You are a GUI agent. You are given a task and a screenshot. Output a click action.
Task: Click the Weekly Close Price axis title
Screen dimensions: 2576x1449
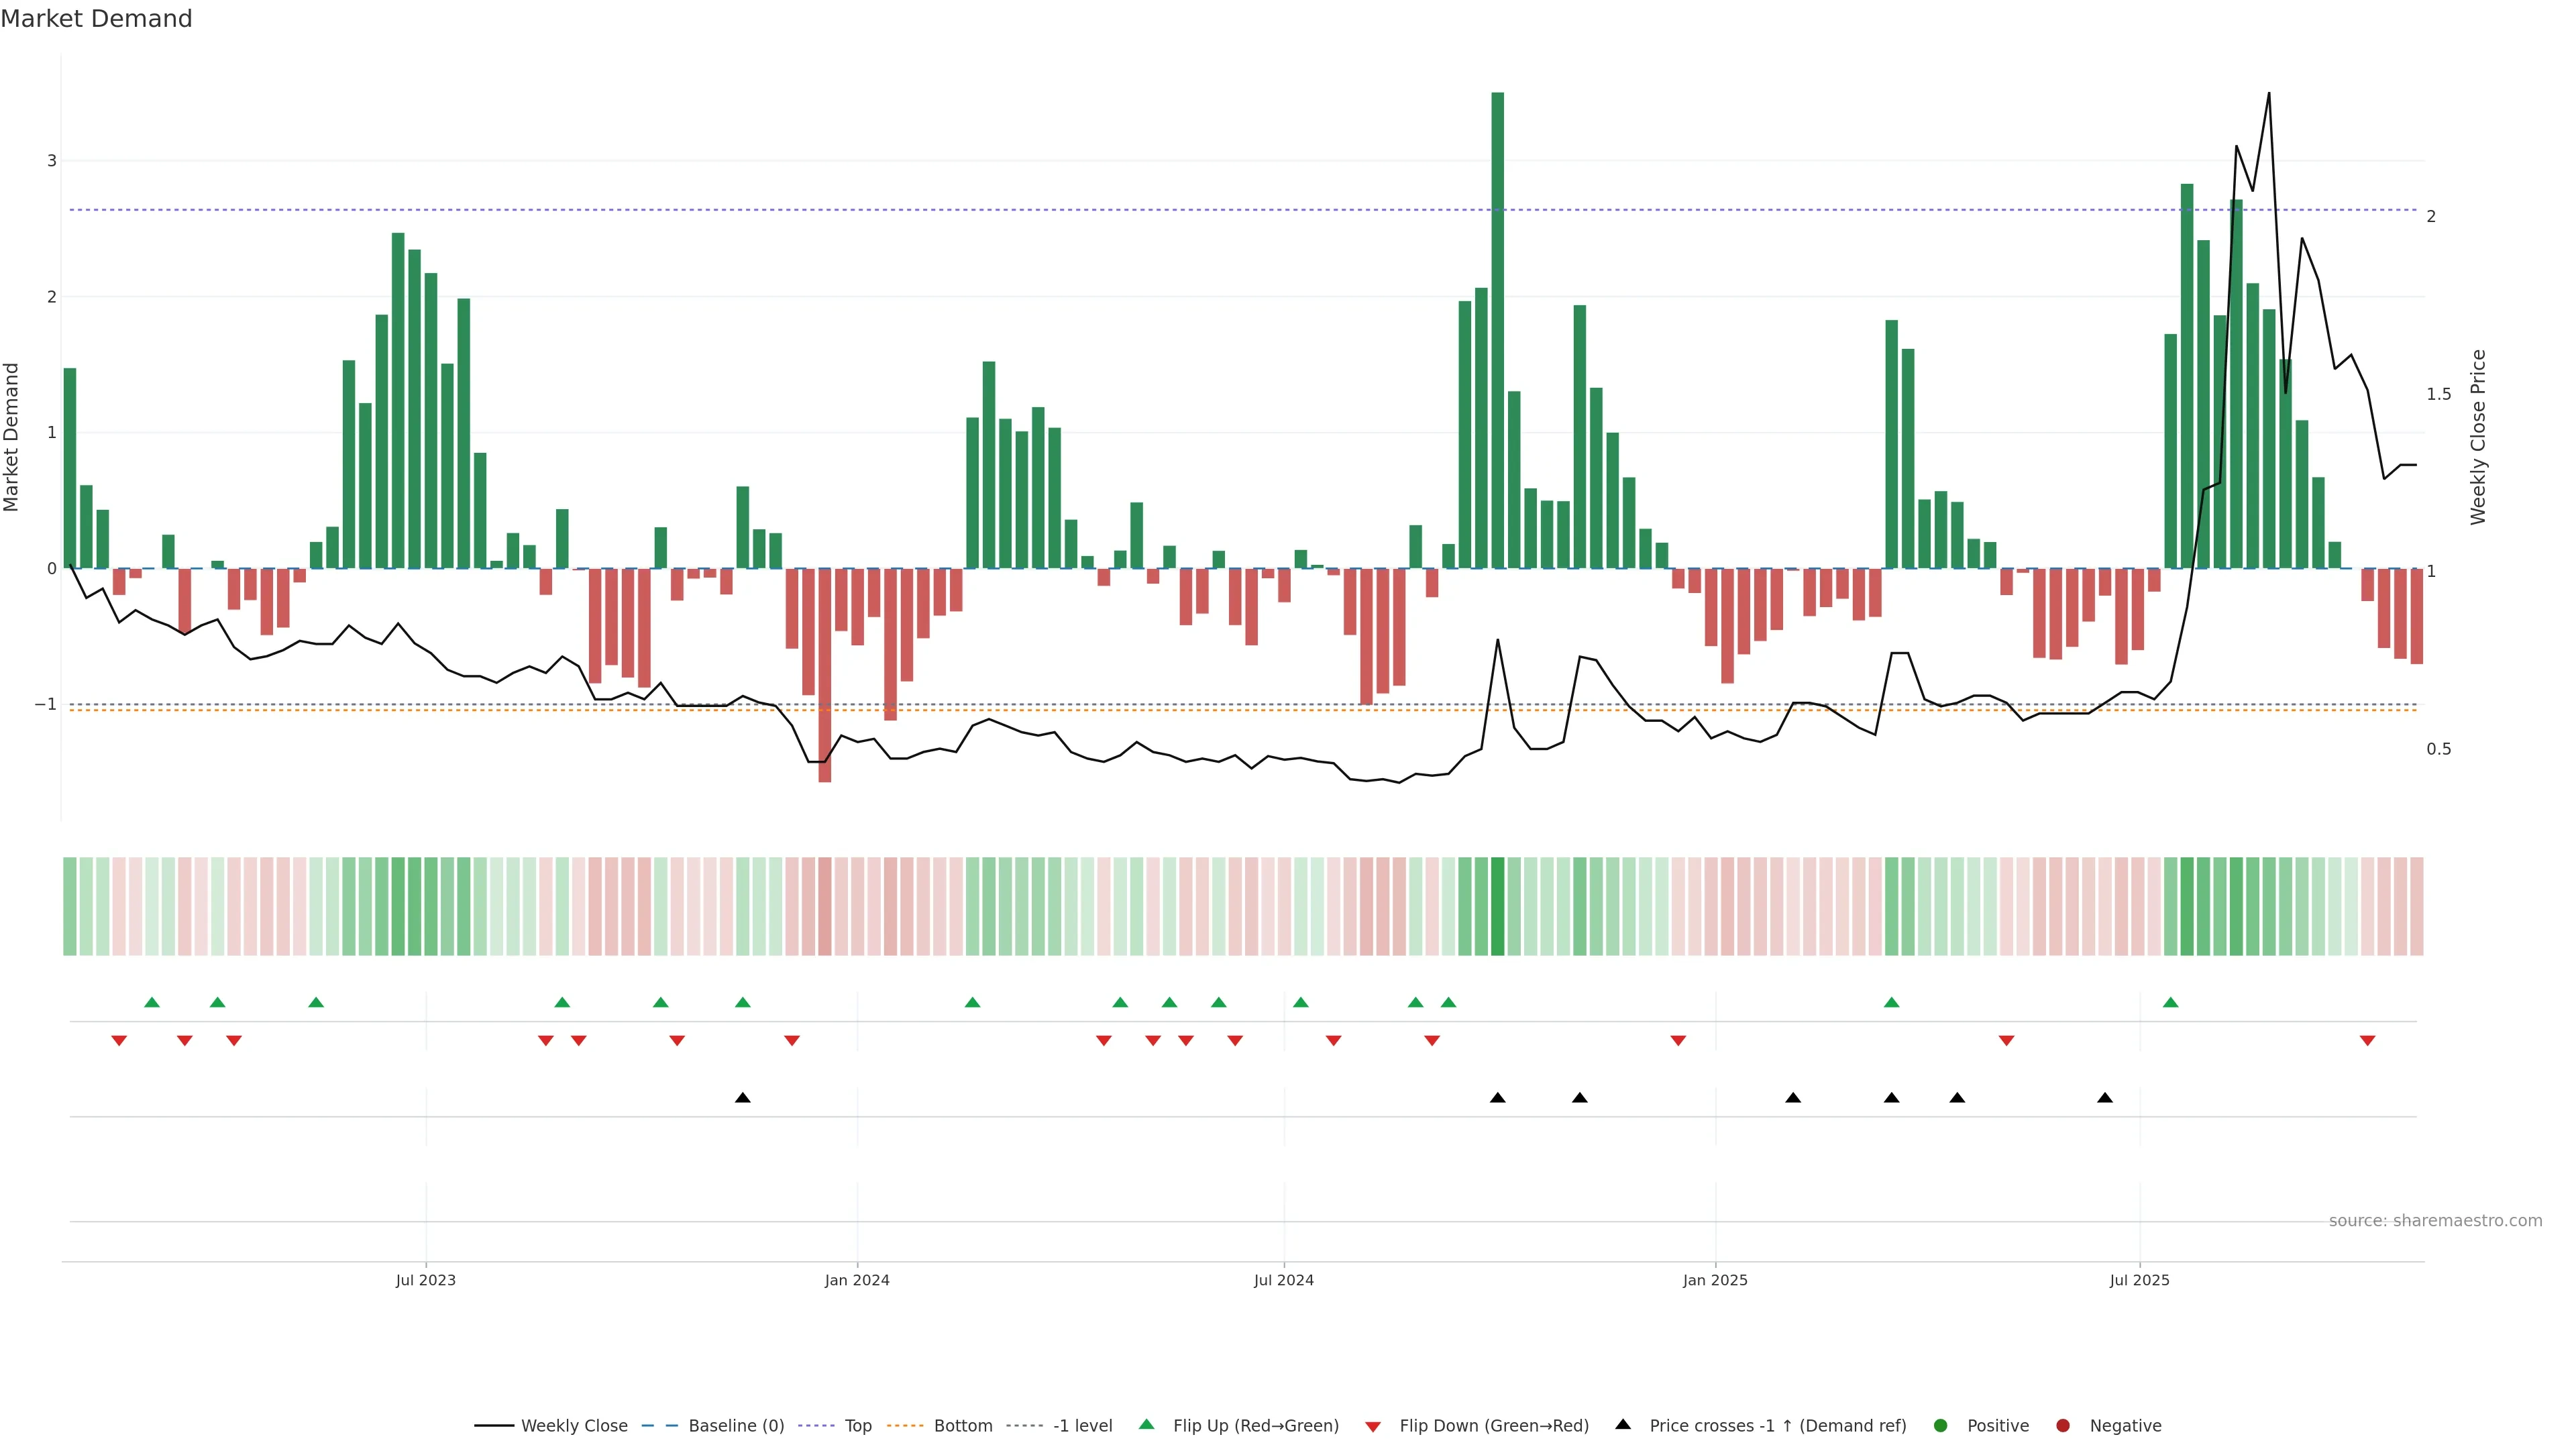2478,437
